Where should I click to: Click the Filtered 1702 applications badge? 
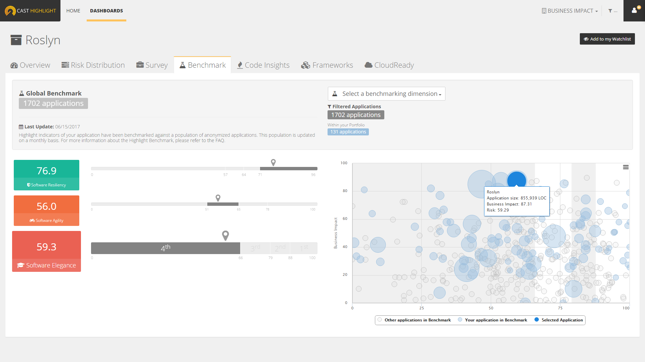(x=356, y=115)
